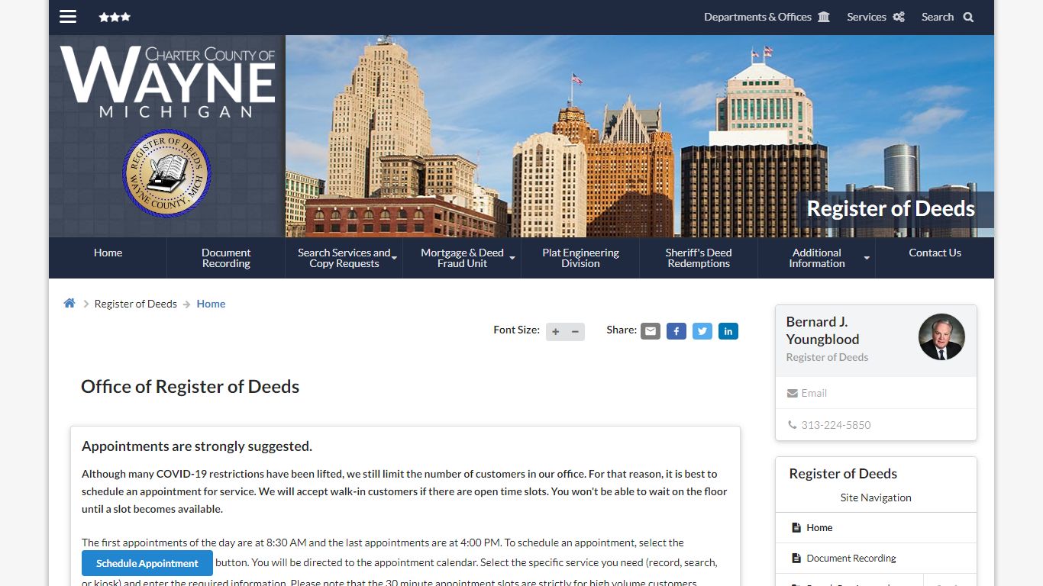Decrease font size with minus button

pos(575,331)
